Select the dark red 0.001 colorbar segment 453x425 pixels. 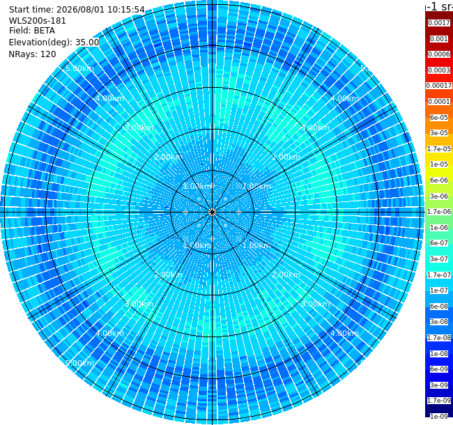(439, 39)
